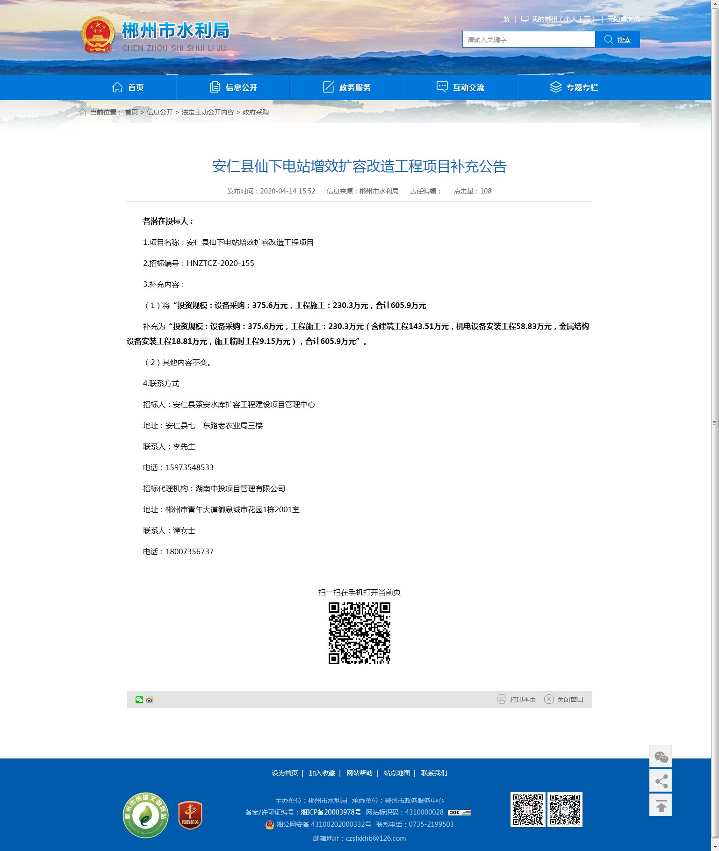Click the 郴州市水利局 site title
Image resolution: width=719 pixels, height=851 pixels.
(x=175, y=31)
